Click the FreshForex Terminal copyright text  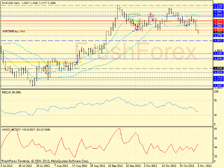pyautogui.click(x=45, y=161)
